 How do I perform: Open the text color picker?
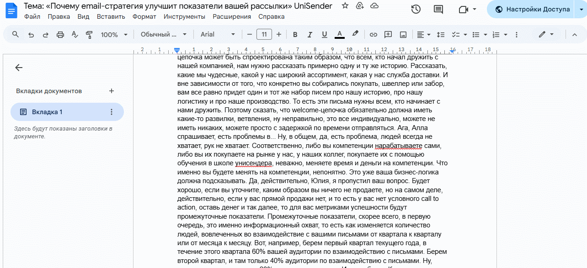pos(339,35)
